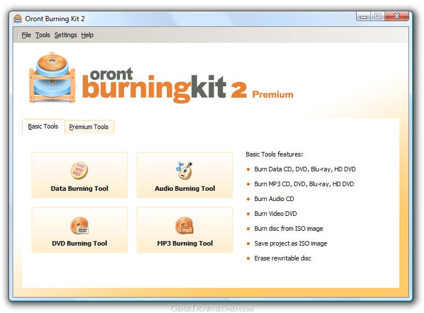Click the 'Burn Audio CD' feature text
The image size is (424, 313).
(274, 199)
